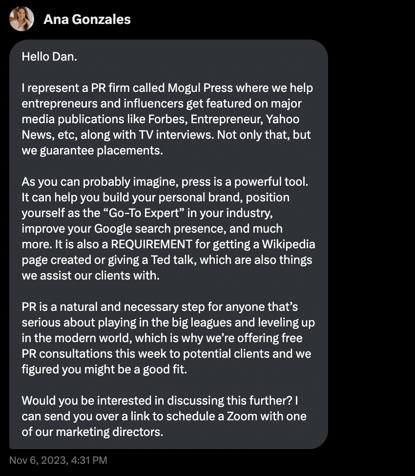The height and width of the screenshot is (476, 415).
Task: Click the Nov 6, 2023 timestamp
Action: pos(58,460)
